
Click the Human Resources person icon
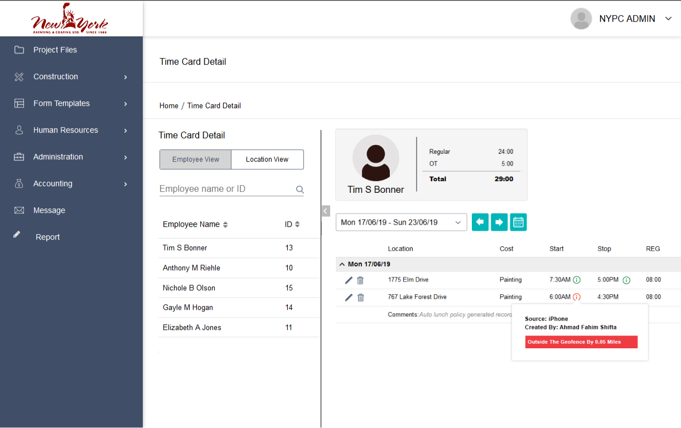pos(19,130)
